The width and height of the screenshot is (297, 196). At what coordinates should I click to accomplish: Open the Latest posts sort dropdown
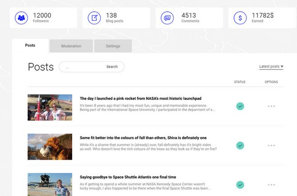pyautogui.click(x=271, y=67)
